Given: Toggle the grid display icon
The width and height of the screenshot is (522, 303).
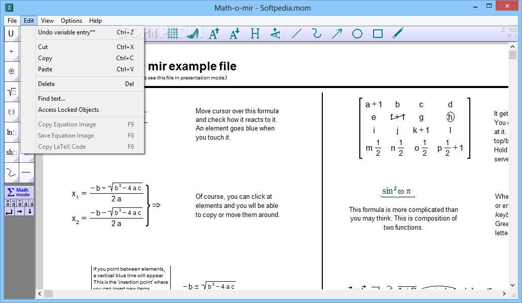Looking at the screenshot, I should (173, 33).
